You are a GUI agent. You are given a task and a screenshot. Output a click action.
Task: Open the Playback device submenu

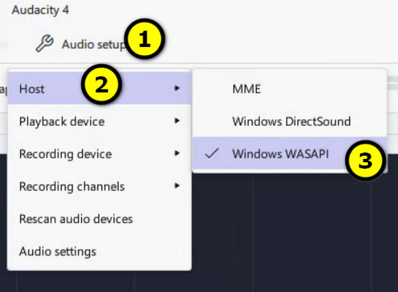[99, 121]
